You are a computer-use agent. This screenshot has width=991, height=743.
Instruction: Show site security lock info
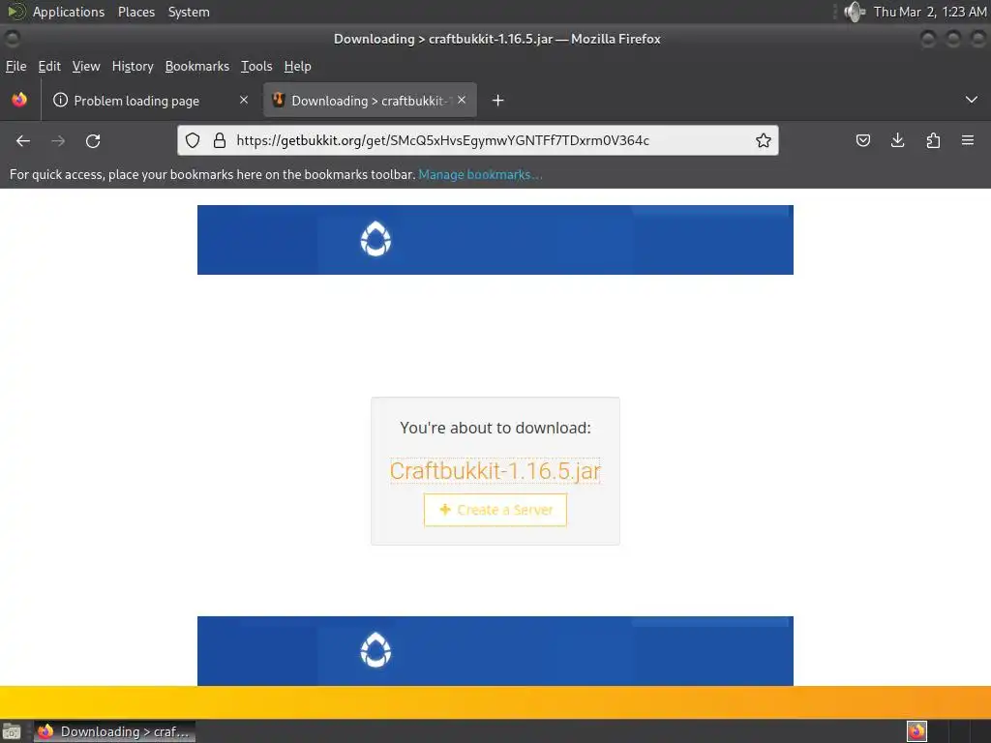pyautogui.click(x=220, y=140)
